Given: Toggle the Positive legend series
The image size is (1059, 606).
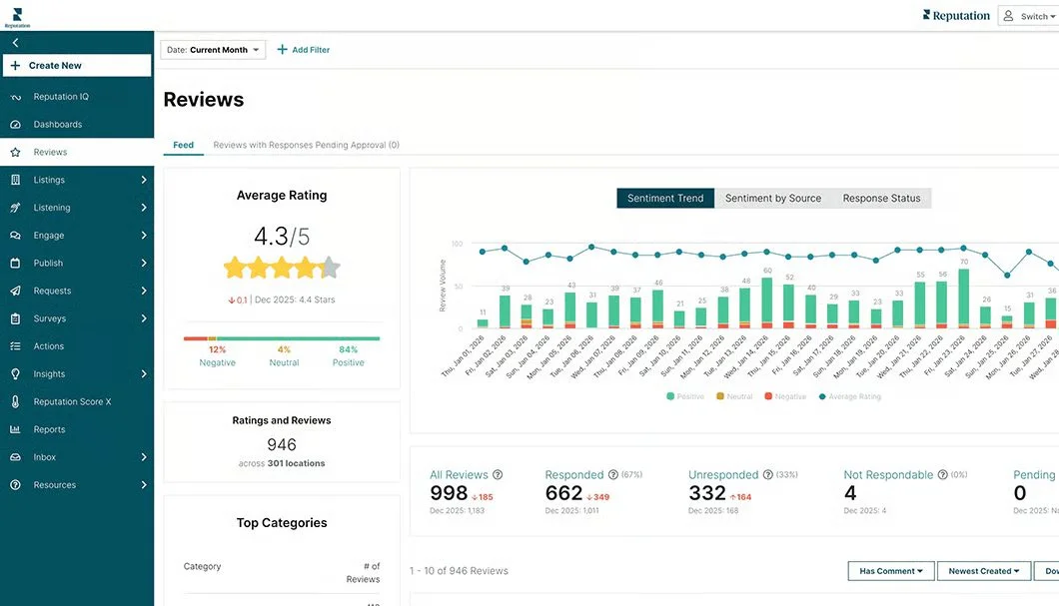Looking at the screenshot, I should pos(684,396).
